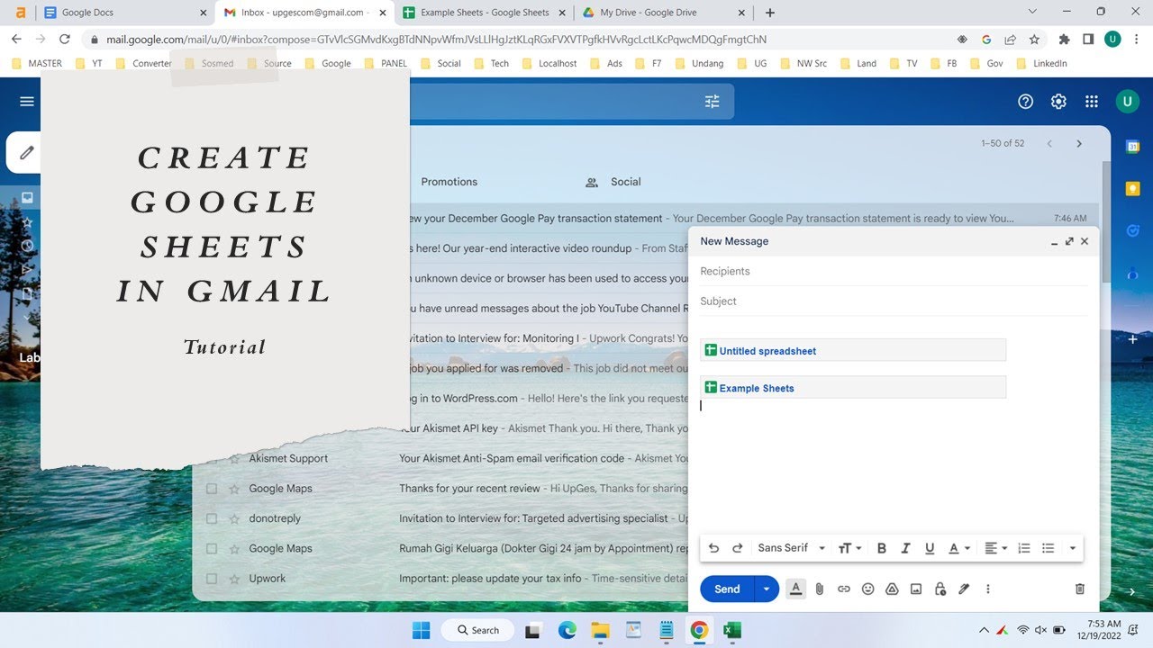Star the Upwork email
The height and width of the screenshot is (648, 1153).
(x=234, y=579)
